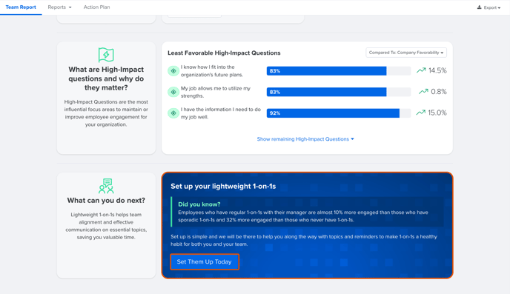
Task: Click the green target icon beside utilize strengths question
Action: coord(173,92)
